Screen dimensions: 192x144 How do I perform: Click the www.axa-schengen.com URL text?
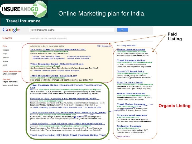(128, 117)
